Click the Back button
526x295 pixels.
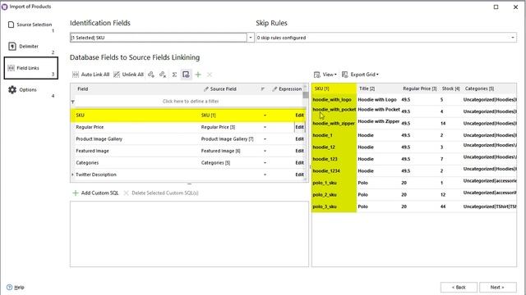(x=459, y=288)
